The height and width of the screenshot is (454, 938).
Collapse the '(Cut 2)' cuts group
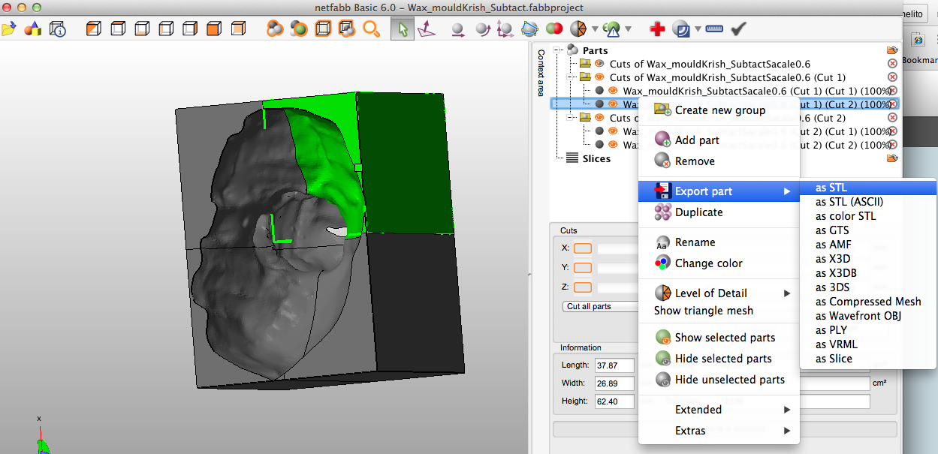[x=572, y=118]
